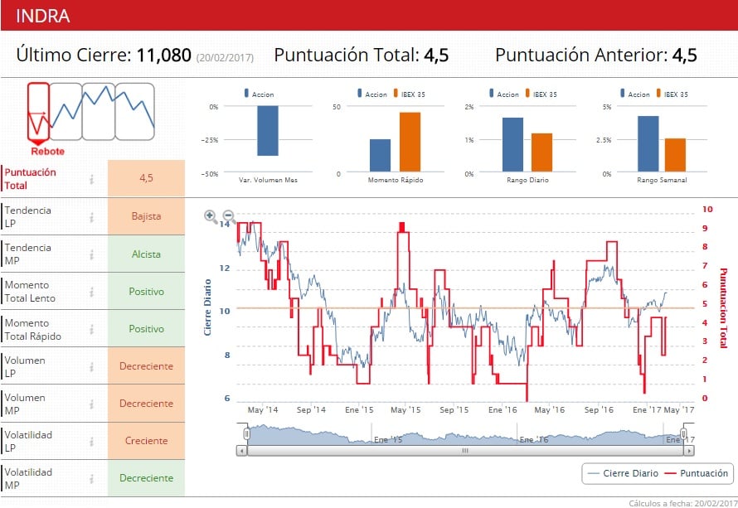
Task: Click the INDRA title in the header
Action: tap(43, 16)
